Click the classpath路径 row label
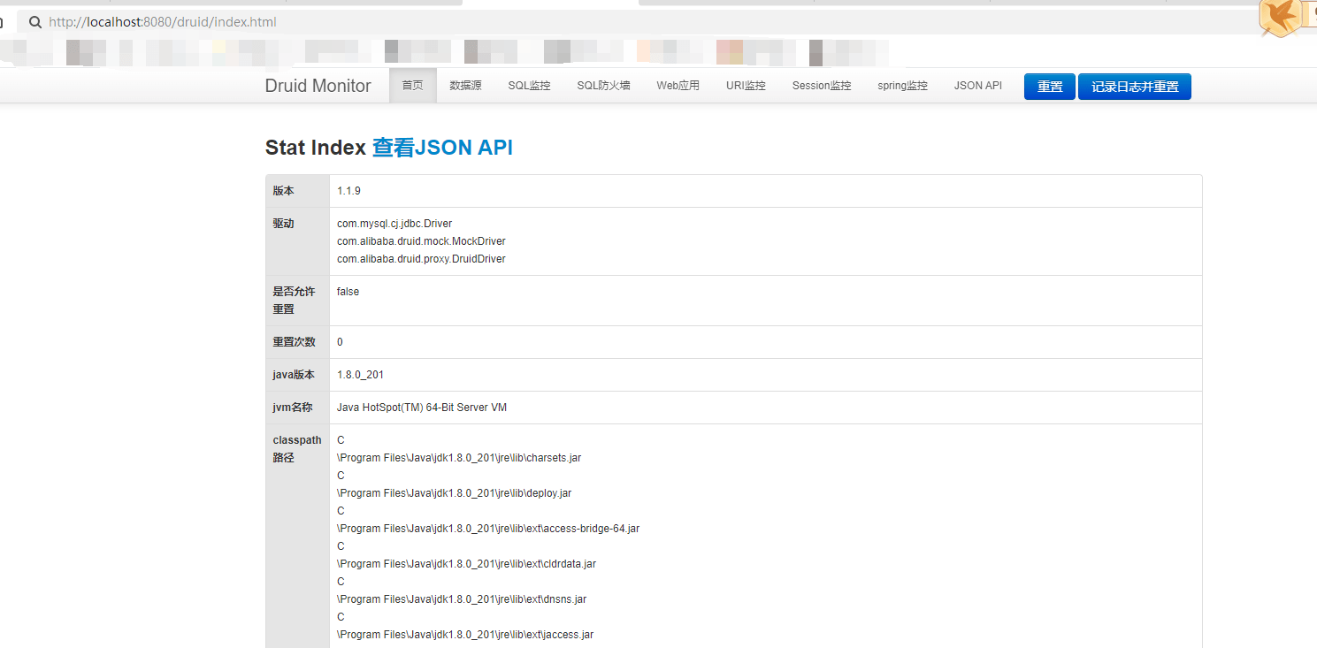The width and height of the screenshot is (1317, 648). (297, 449)
